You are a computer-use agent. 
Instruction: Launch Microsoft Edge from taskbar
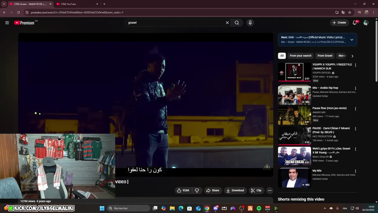pos(181,208)
